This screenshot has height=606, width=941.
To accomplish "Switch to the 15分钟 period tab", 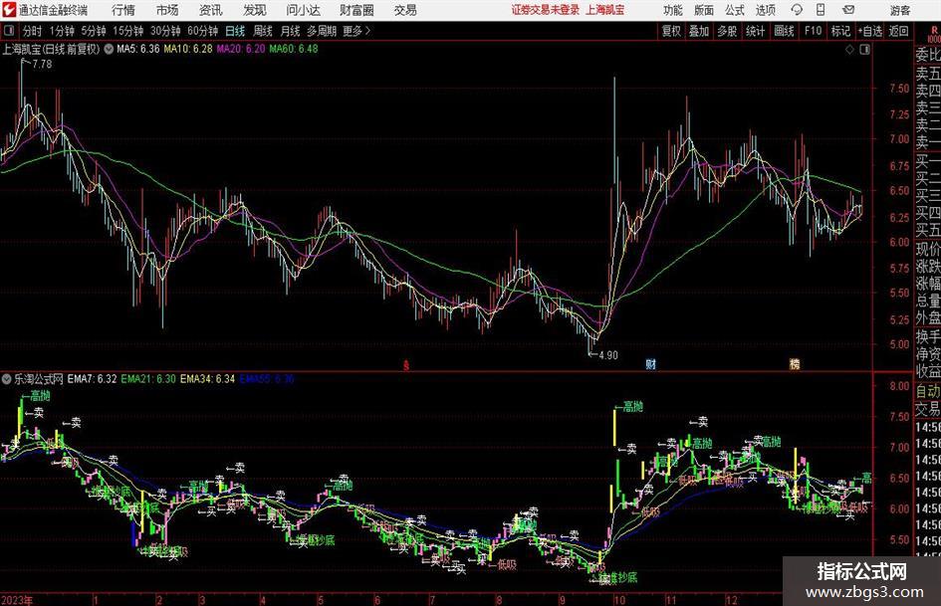I will pyautogui.click(x=128, y=31).
